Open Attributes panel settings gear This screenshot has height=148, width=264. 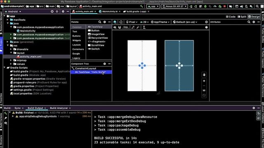tap(254, 22)
